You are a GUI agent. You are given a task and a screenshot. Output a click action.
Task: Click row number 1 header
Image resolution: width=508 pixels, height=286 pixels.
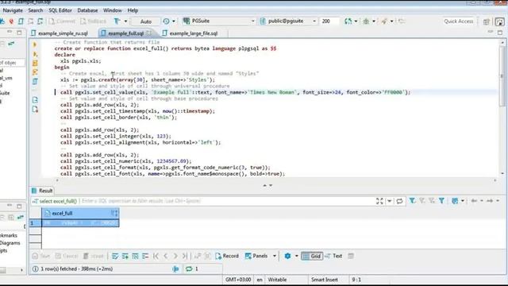coord(35,223)
